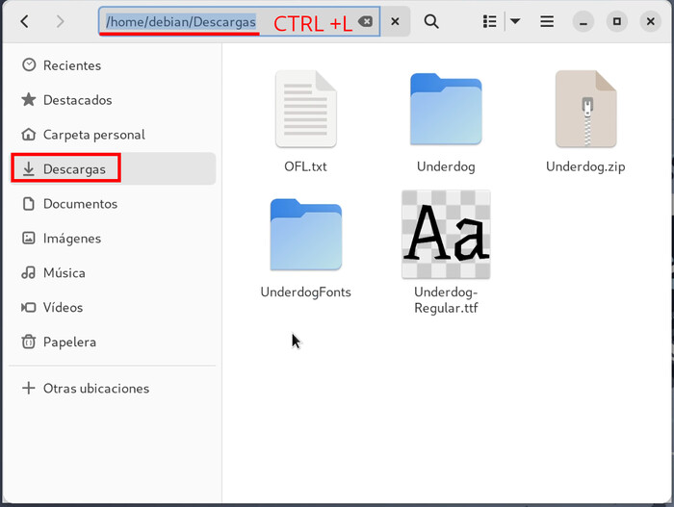The height and width of the screenshot is (507, 674).
Task: Select the Underdog-Regular.ttf font preview
Action: point(446,235)
